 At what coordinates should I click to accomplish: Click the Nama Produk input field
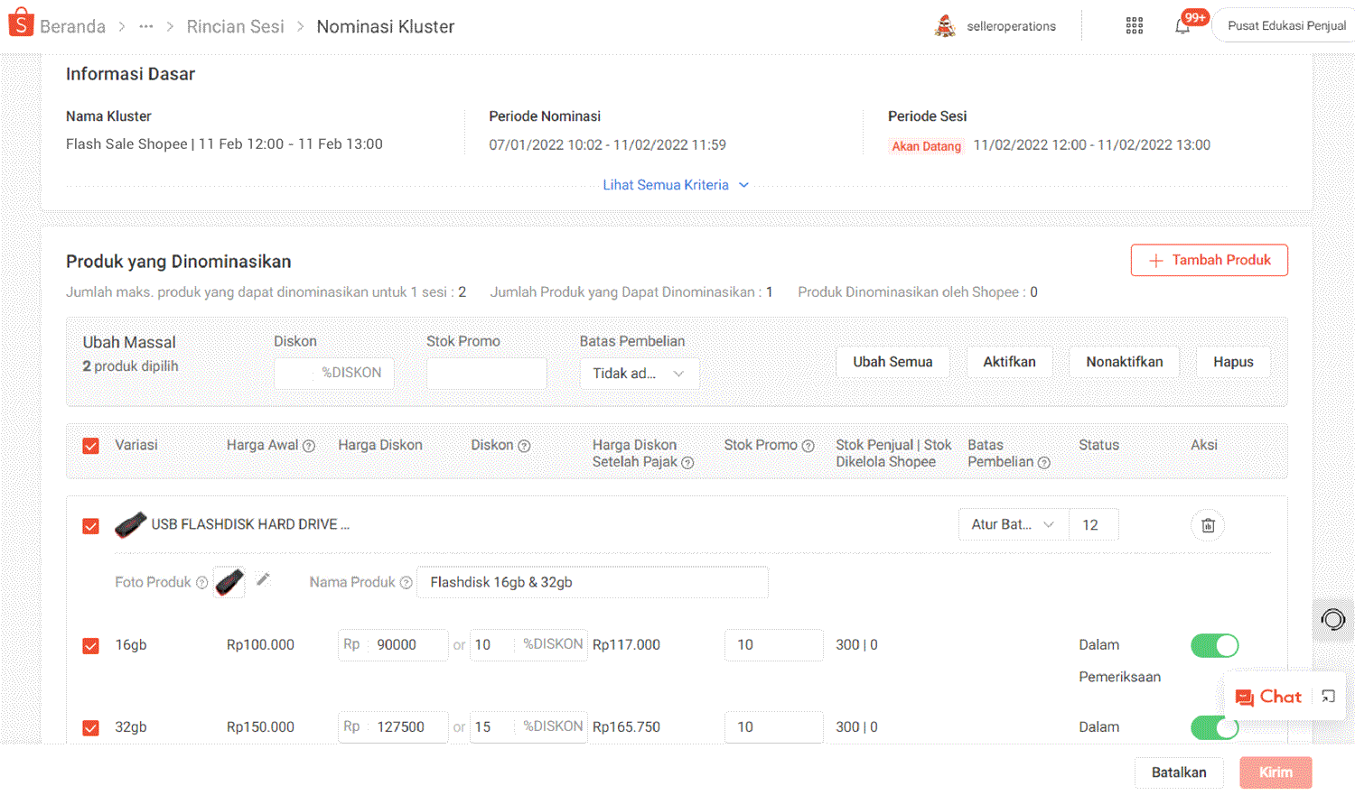click(x=592, y=582)
